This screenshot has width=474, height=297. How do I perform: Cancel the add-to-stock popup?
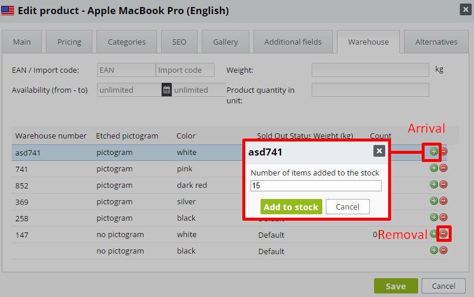click(x=348, y=207)
